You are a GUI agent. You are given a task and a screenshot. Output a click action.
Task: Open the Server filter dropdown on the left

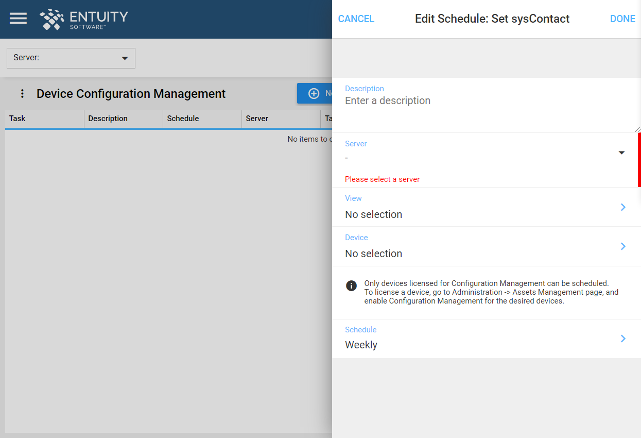[x=124, y=58]
